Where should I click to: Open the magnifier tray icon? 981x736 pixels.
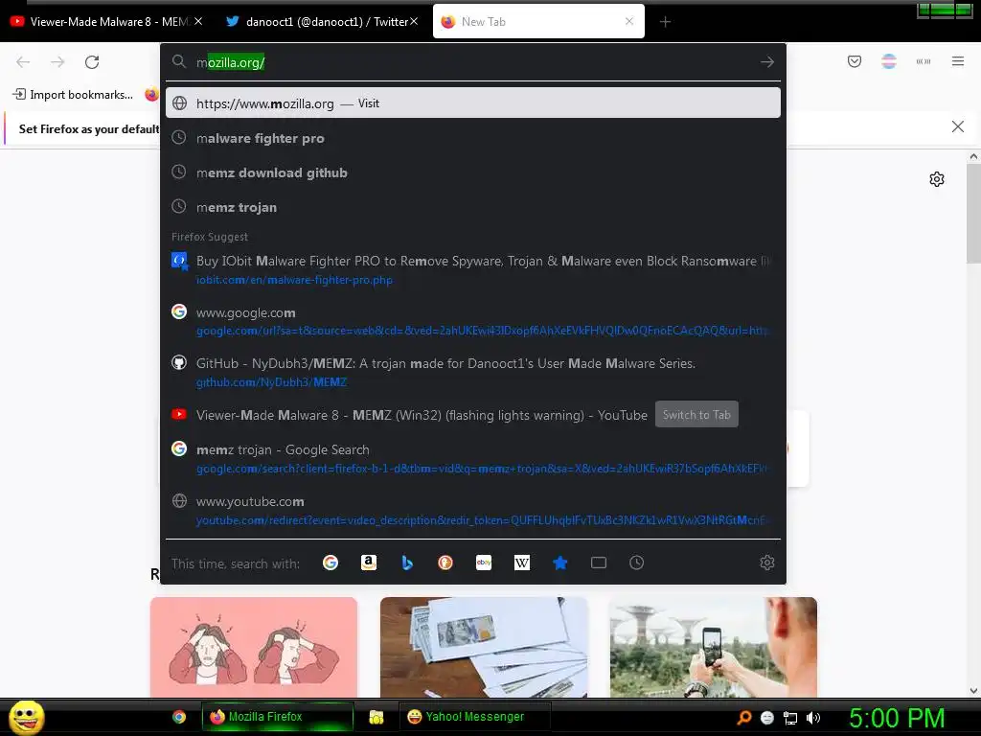[x=744, y=718]
